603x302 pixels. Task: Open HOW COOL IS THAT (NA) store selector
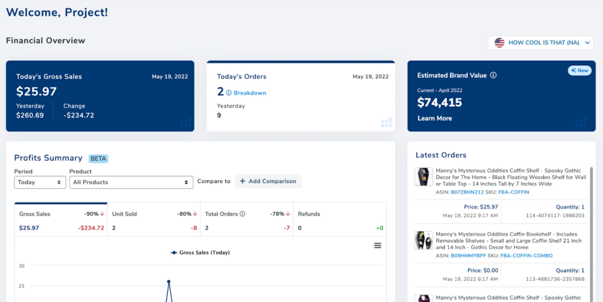540,42
